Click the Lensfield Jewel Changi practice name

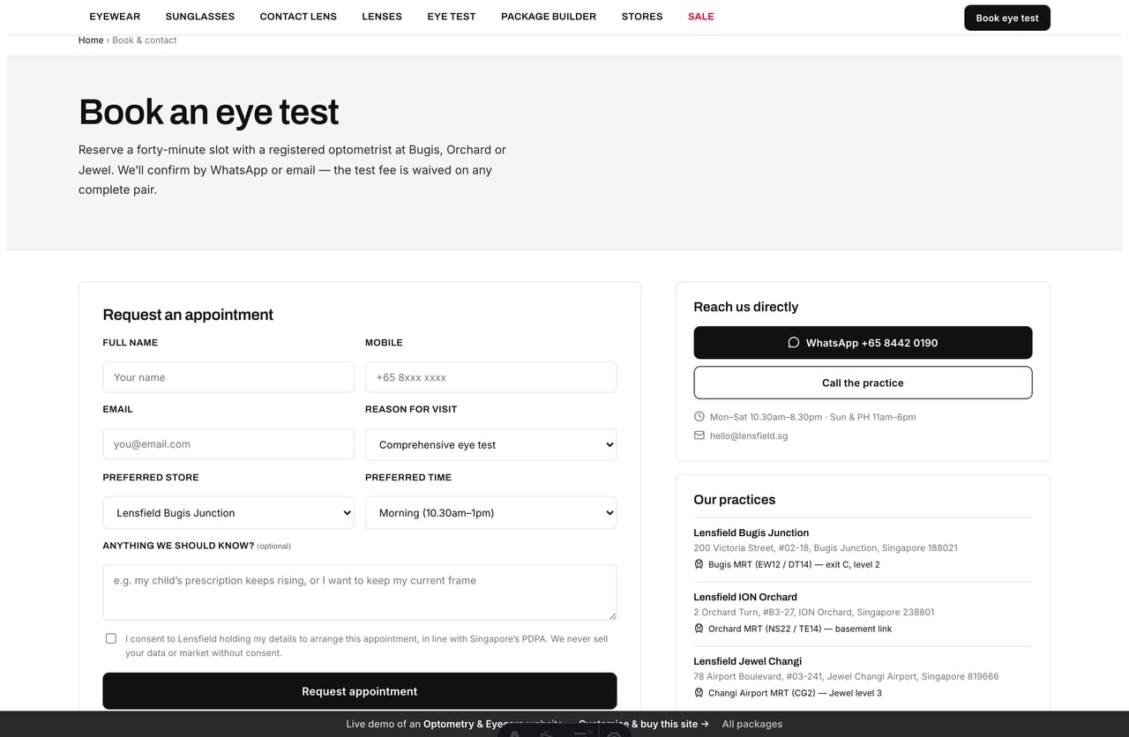748,661
